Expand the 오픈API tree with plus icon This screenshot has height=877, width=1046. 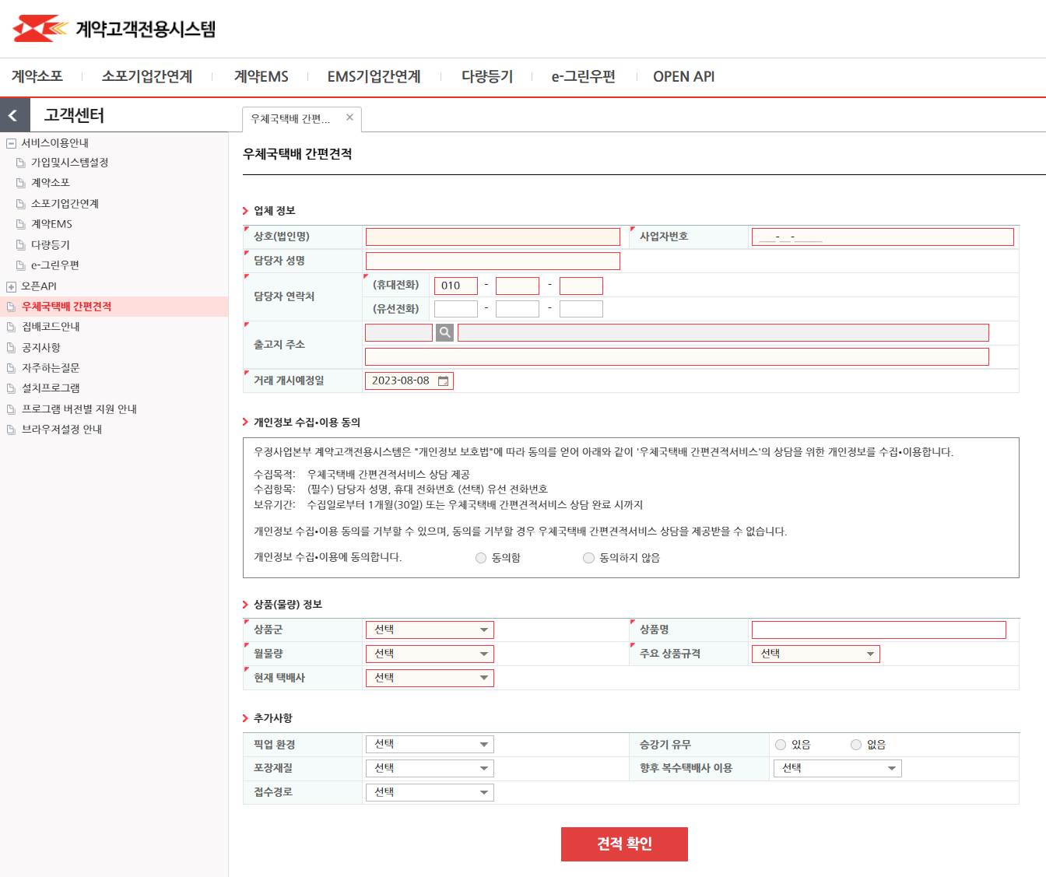click(x=11, y=286)
